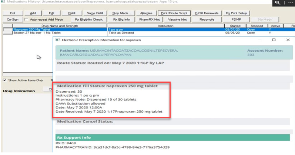Click the Medications History window icon
This screenshot has height=155, width=295.
tap(3, 1)
